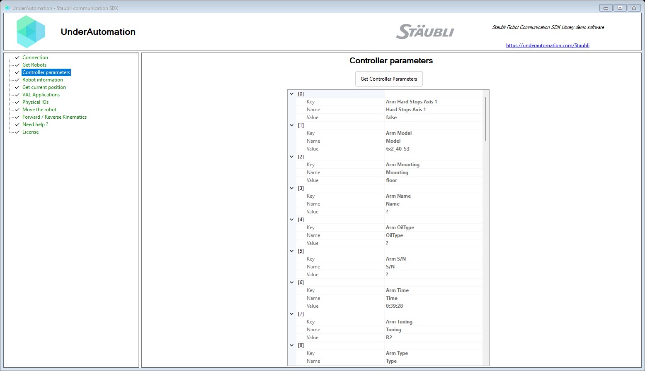645x371 pixels.
Task: Open the Get current position section
Action: point(44,87)
